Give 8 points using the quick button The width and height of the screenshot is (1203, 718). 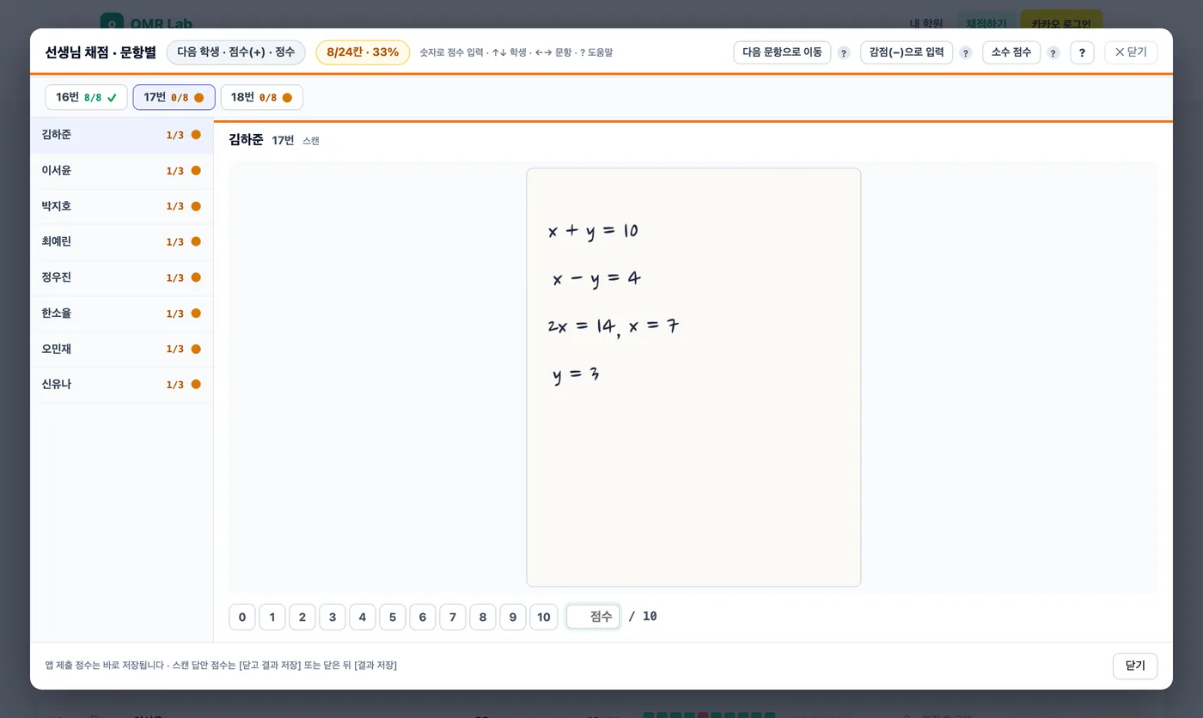[x=483, y=617]
